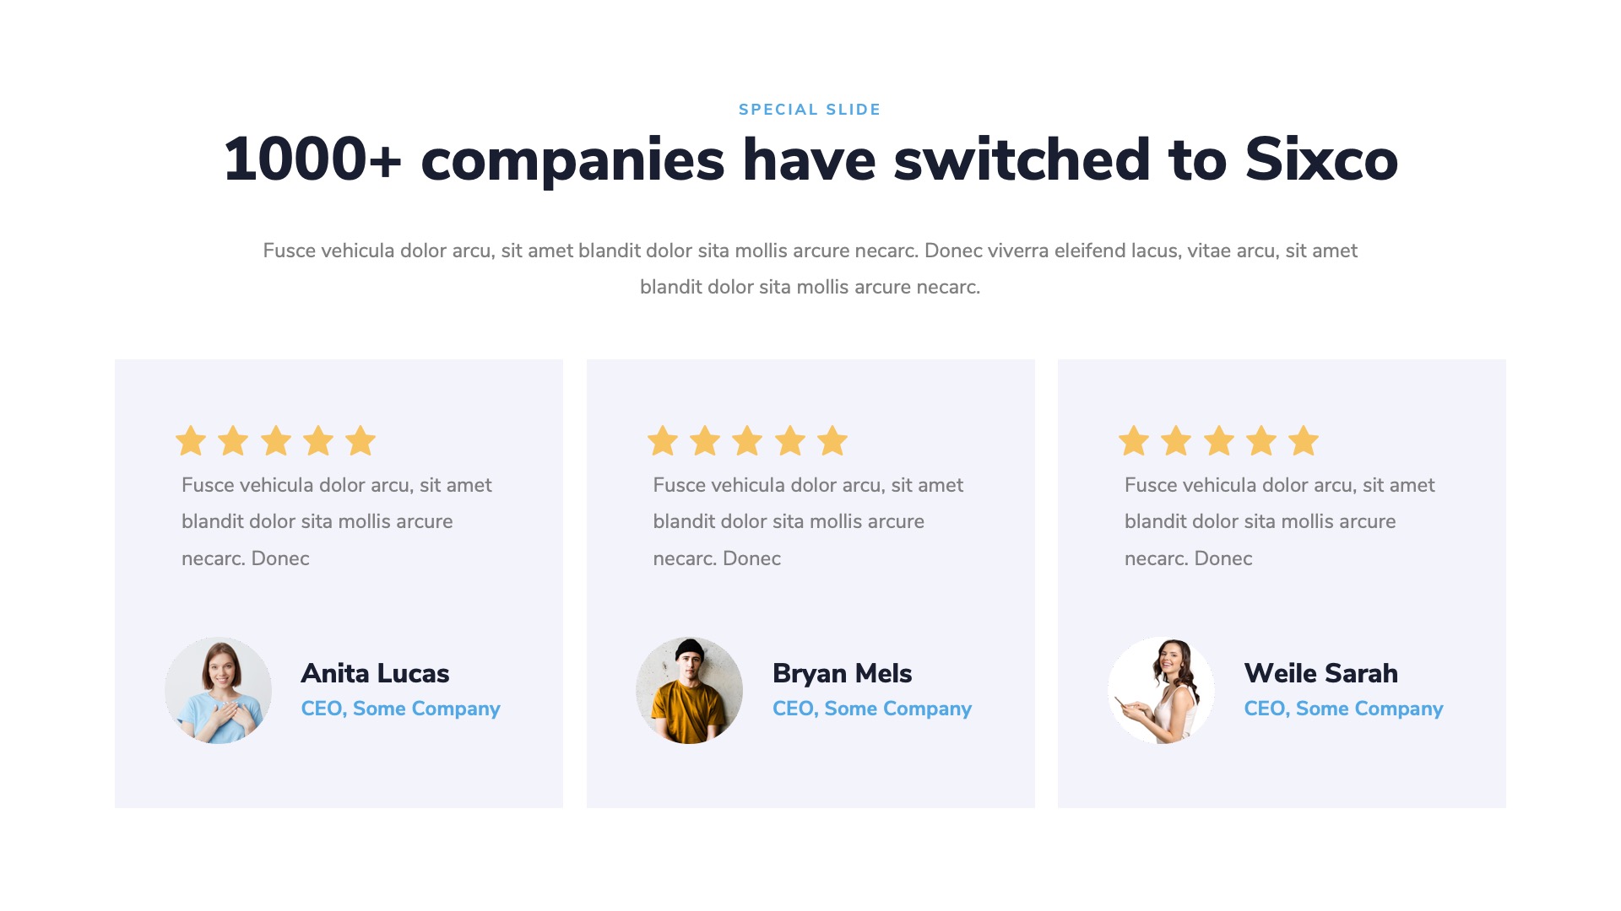The height and width of the screenshot is (911, 1621).
Task: Click the Weile Sarah name text
Action: tap(1320, 673)
